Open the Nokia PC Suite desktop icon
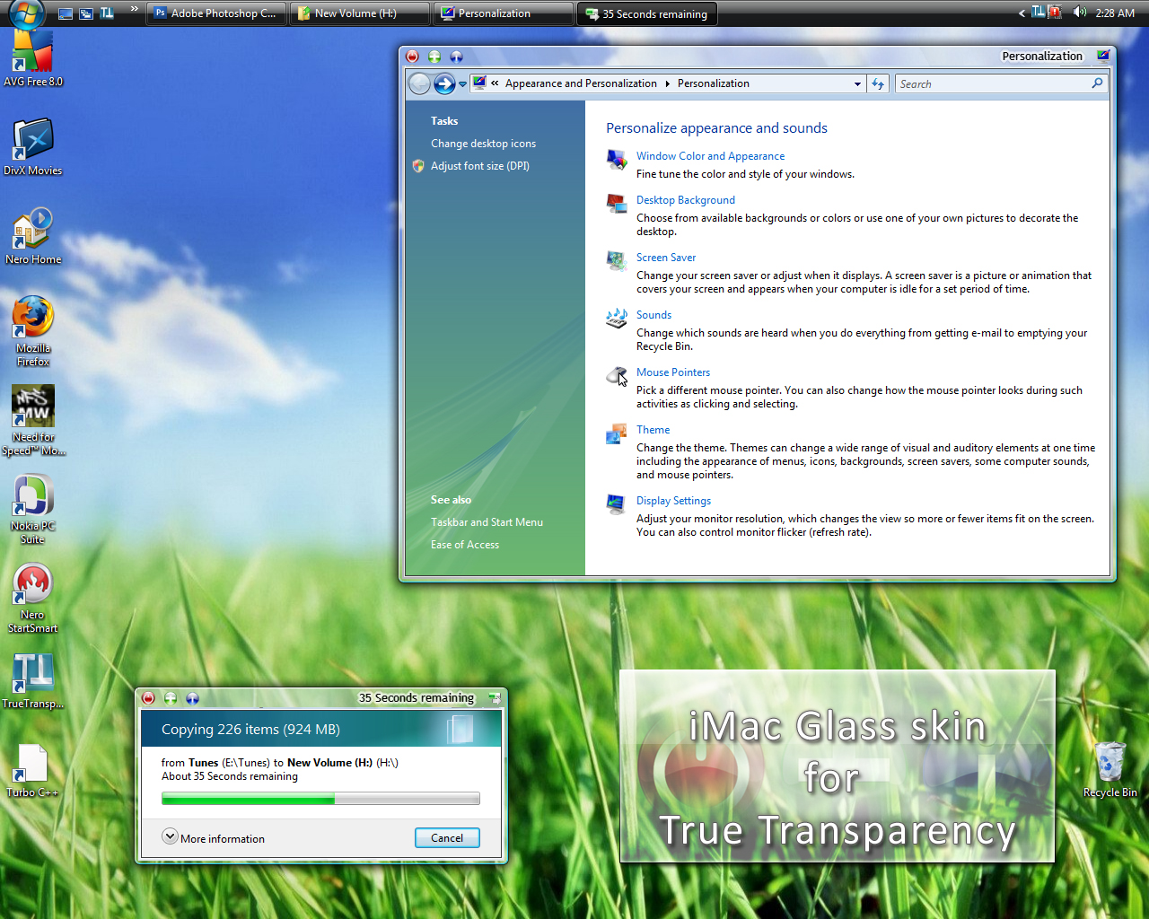This screenshot has width=1149, height=919. (x=32, y=496)
